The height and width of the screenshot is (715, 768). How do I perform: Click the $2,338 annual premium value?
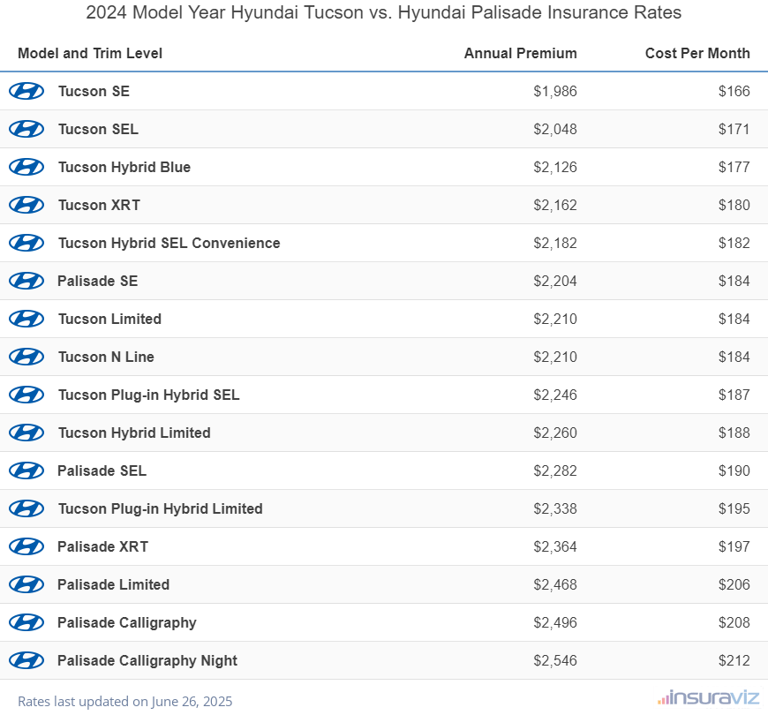coord(555,508)
